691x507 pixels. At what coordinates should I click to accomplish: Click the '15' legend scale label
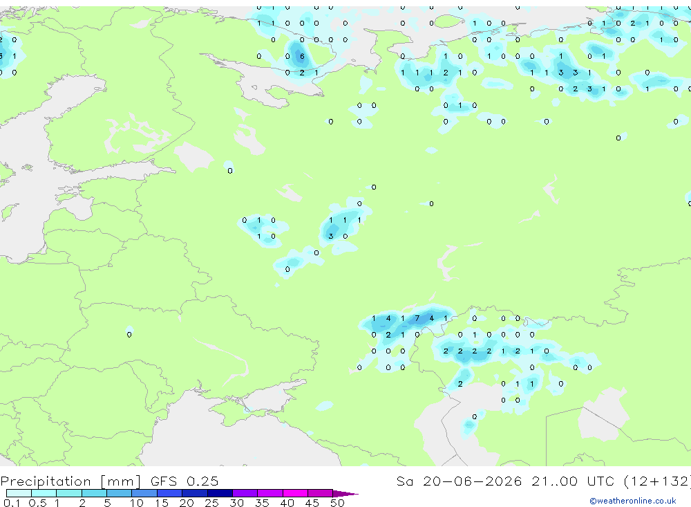[162, 503]
